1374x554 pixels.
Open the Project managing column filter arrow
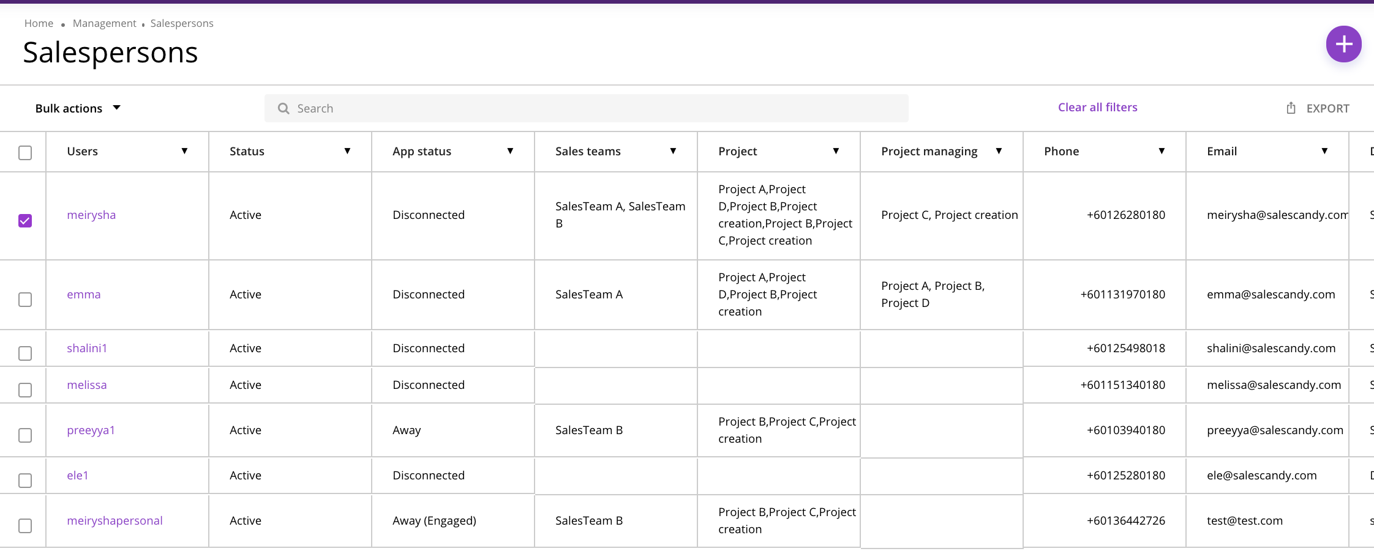(x=999, y=151)
